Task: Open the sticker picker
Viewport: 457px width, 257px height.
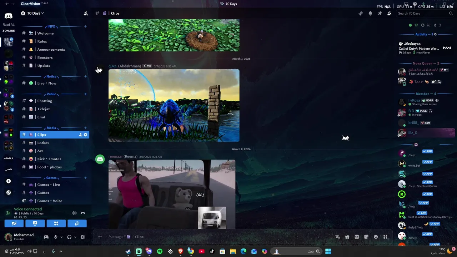Action: click(366, 237)
